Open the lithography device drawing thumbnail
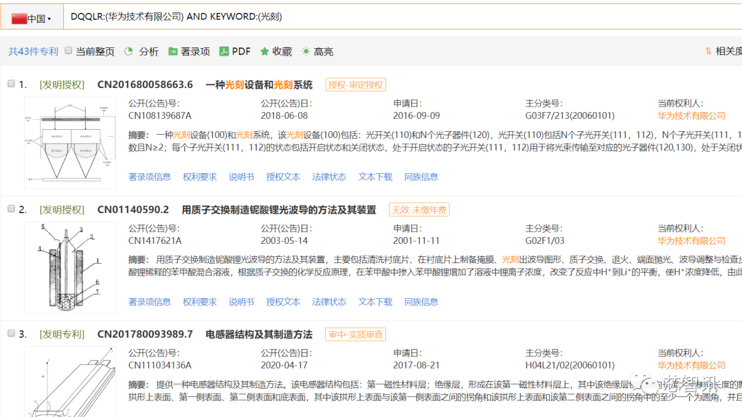 70,143
